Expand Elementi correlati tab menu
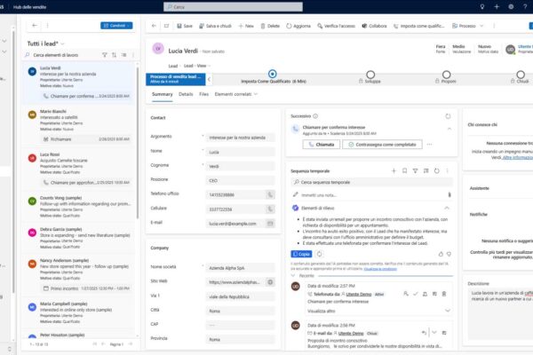Screen dimensions: 533x355 coord(236,94)
